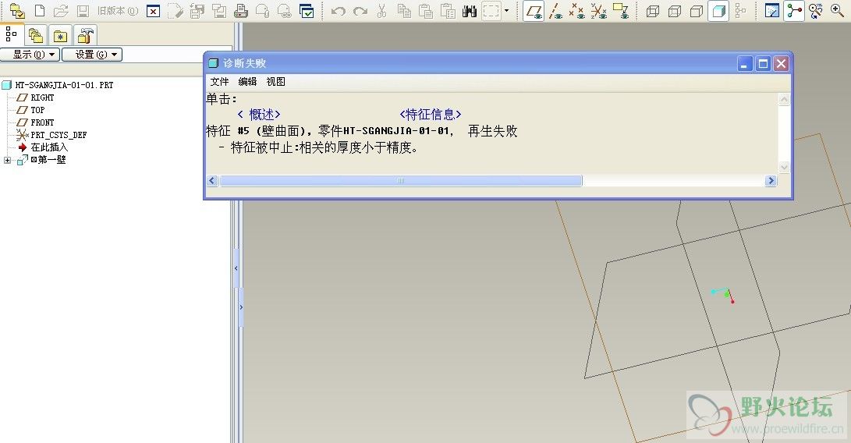Click the send mail with attachment icon
This screenshot has width=851, height=443.
click(263, 11)
